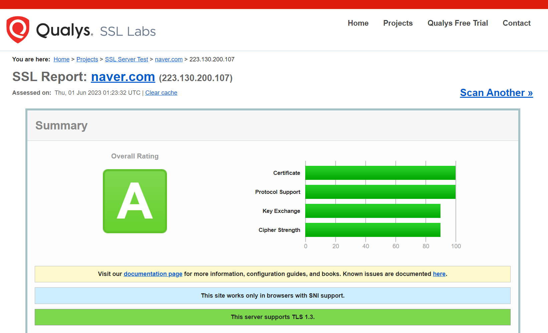Viewport: 548px width, 333px height.
Task: Click the known issues here link
Action: coord(439,274)
